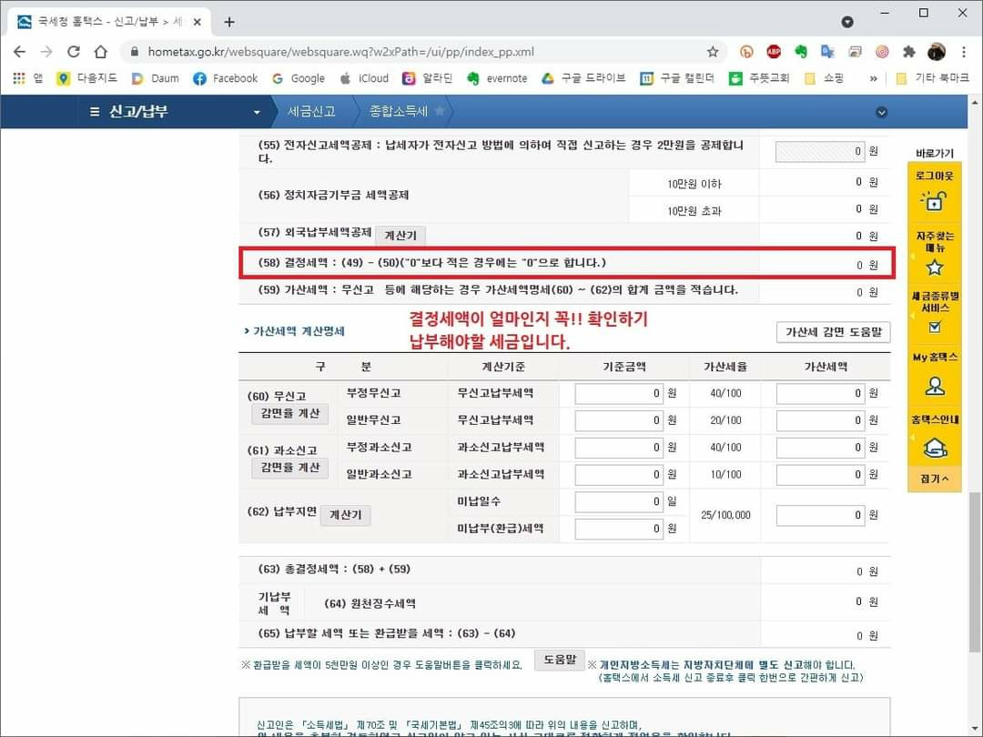Favorite 종합소득세 using the breadcrumb star
983x737 pixels.
[x=440, y=111]
